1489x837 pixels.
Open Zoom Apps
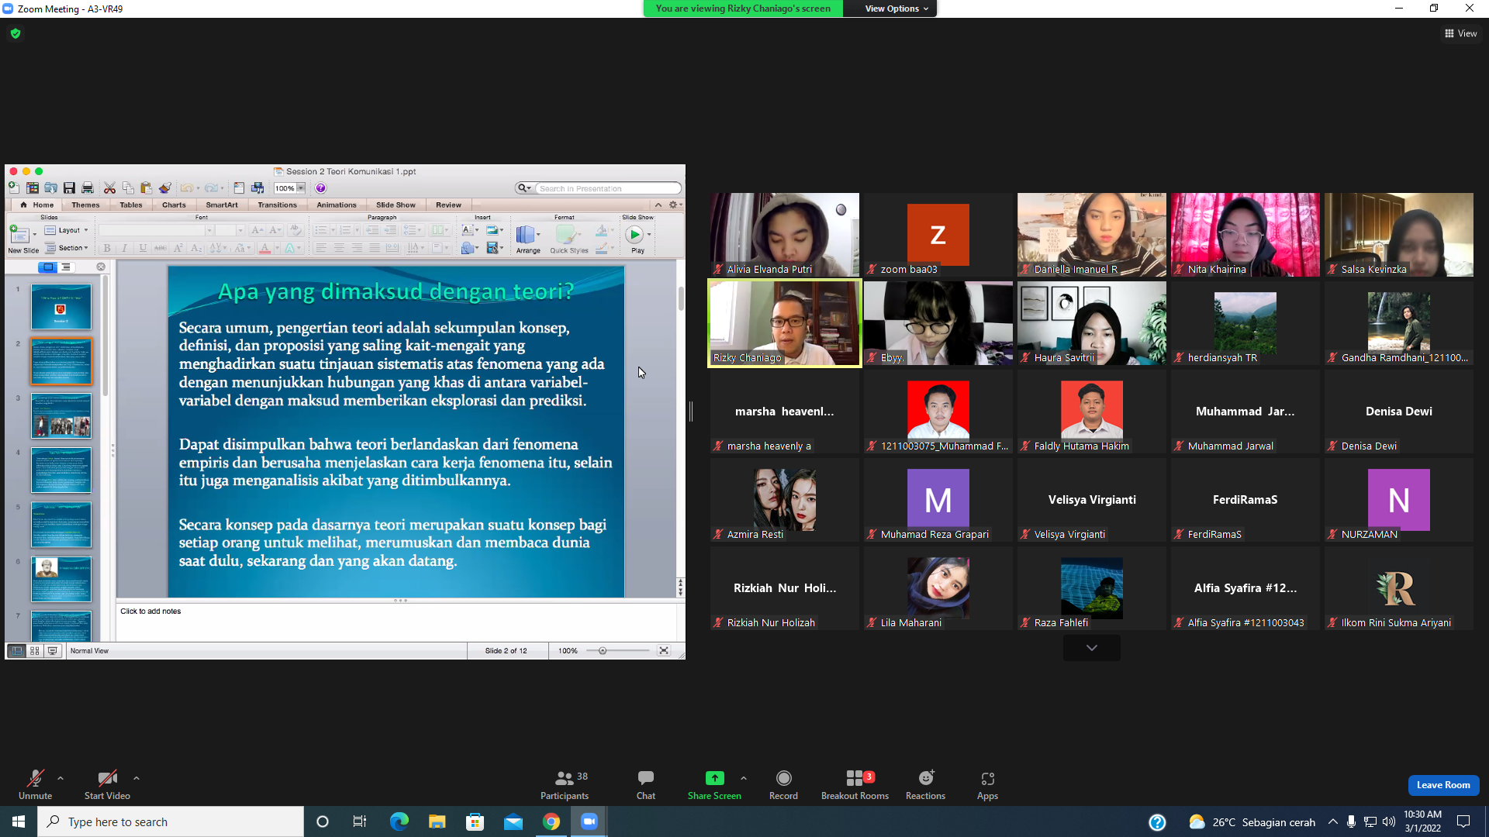[987, 784]
